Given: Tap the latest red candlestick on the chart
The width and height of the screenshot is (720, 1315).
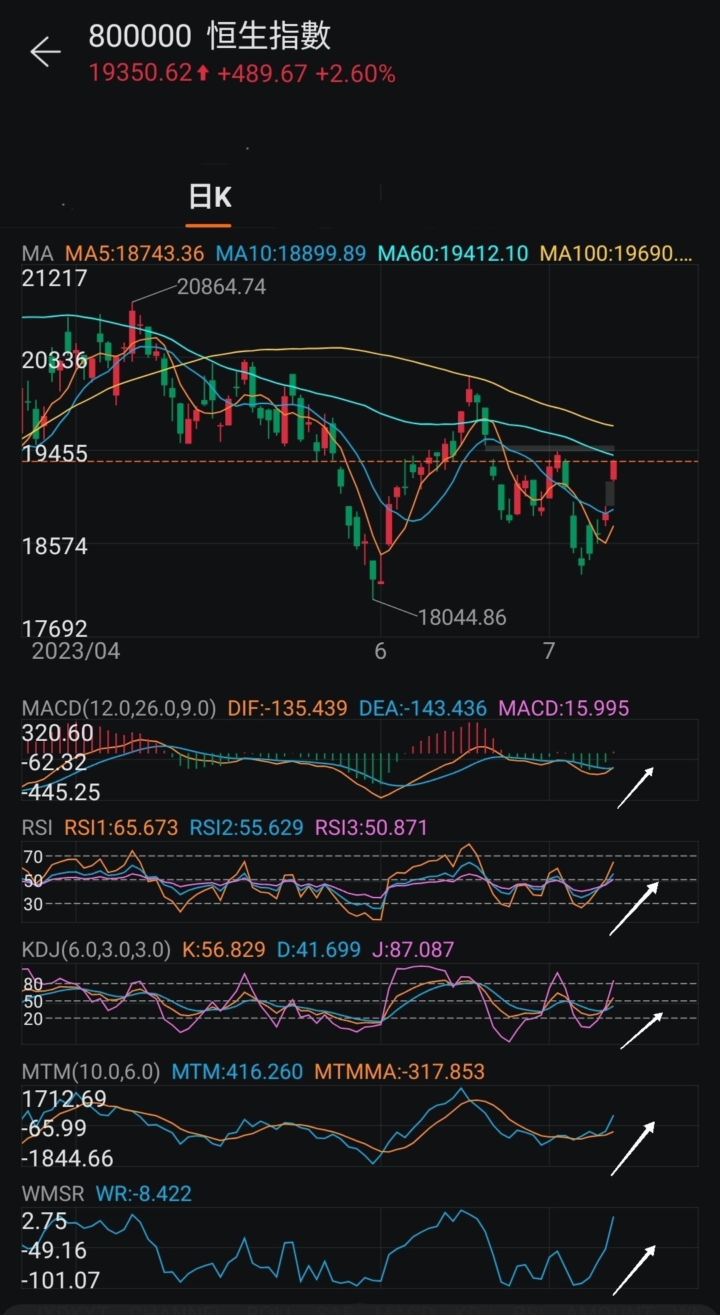Looking at the screenshot, I should tap(613, 469).
